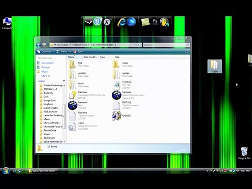
Task: Click the Burn toolbar button
Action: [78, 52]
